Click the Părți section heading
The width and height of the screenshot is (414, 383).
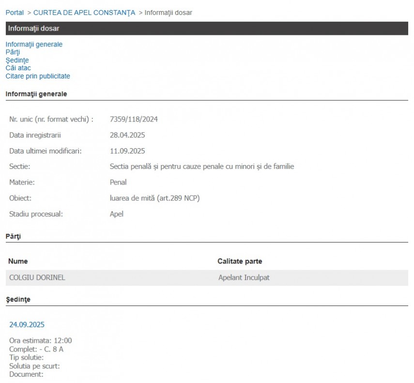[x=13, y=236]
